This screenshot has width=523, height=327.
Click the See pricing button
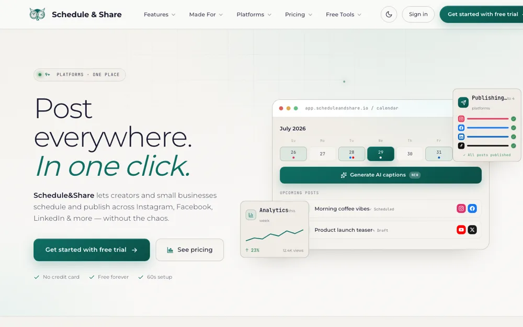(190, 250)
